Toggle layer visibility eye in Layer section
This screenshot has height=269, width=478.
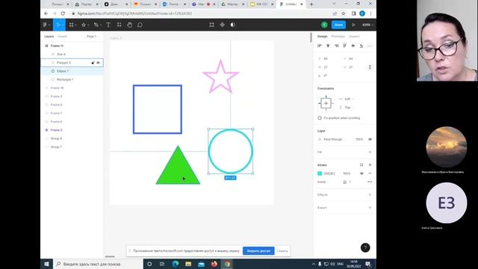click(x=370, y=139)
